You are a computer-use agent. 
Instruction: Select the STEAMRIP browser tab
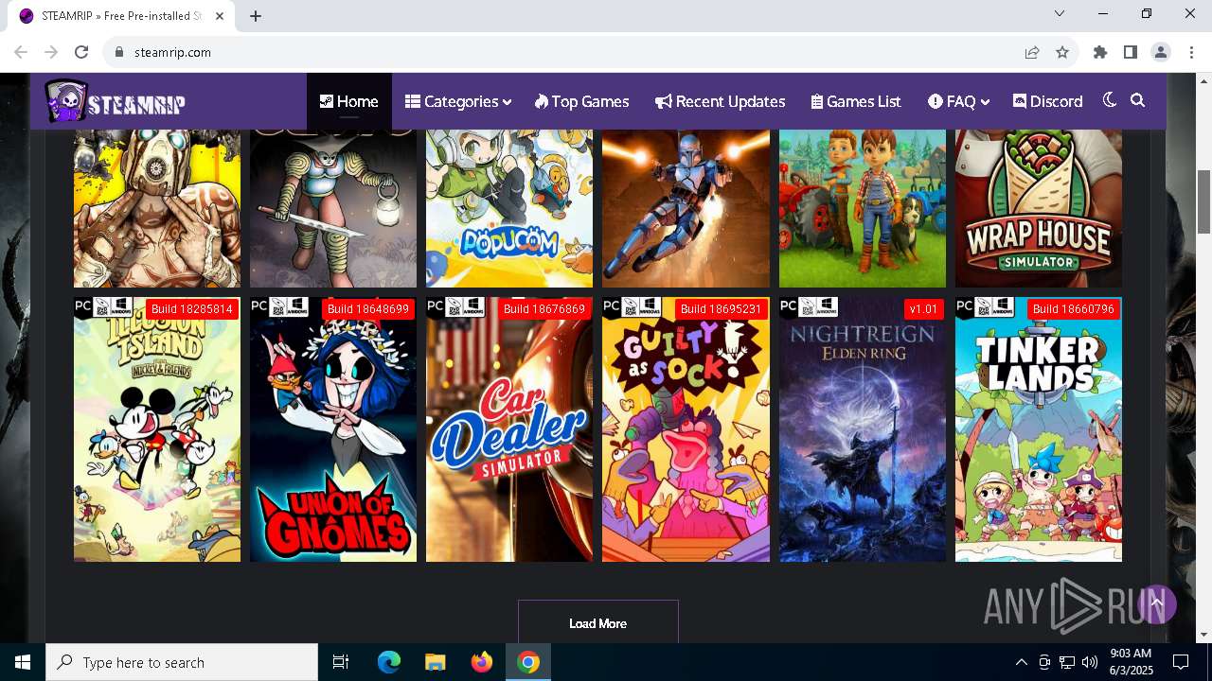point(121,16)
